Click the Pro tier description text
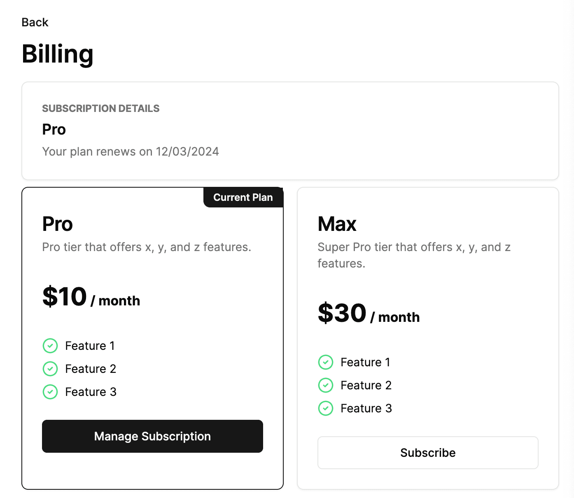This screenshot has width=574, height=498. (147, 247)
